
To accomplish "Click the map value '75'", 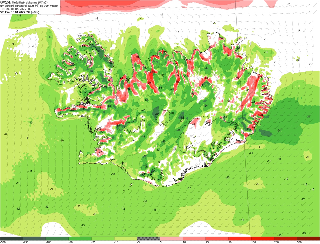I will point(240,57).
